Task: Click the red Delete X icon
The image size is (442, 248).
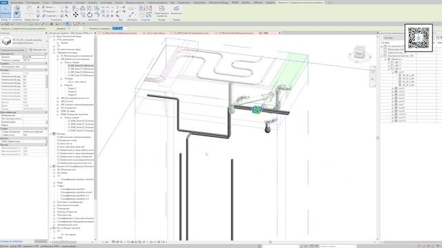Action: coord(112,16)
